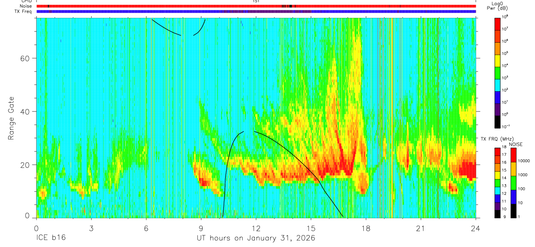Click the '100' label on NOISE colorbar
Image resolution: width=535 pixels, height=247 pixels.
pyautogui.click(x=521, y=189)
